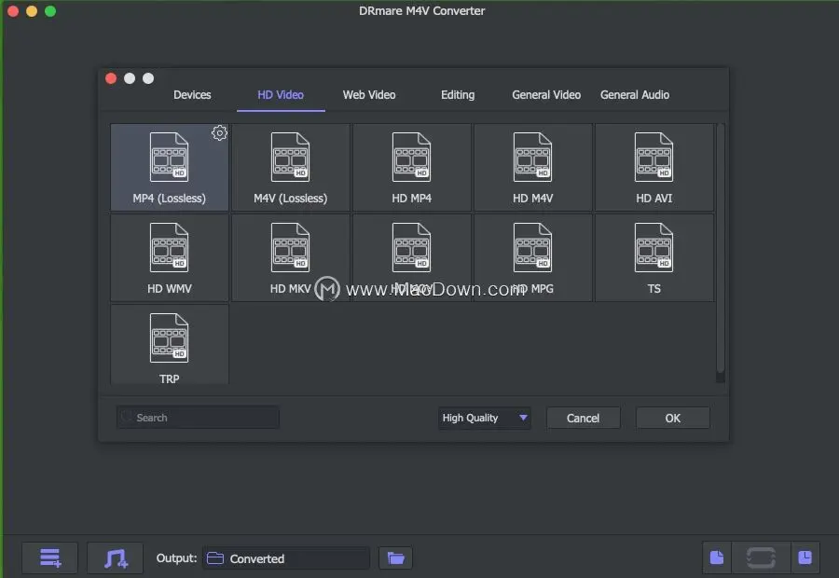Image resolution: width=839 pixels, height=578 pixels.
Task: Click the format list vertical scrollbar
Action: (720, 252)
